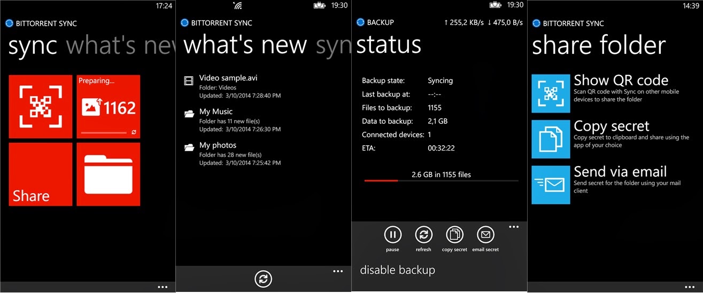This screenshot has width=703, height=293.
Task: Select Copy secret option text
Action: point(612,126)
